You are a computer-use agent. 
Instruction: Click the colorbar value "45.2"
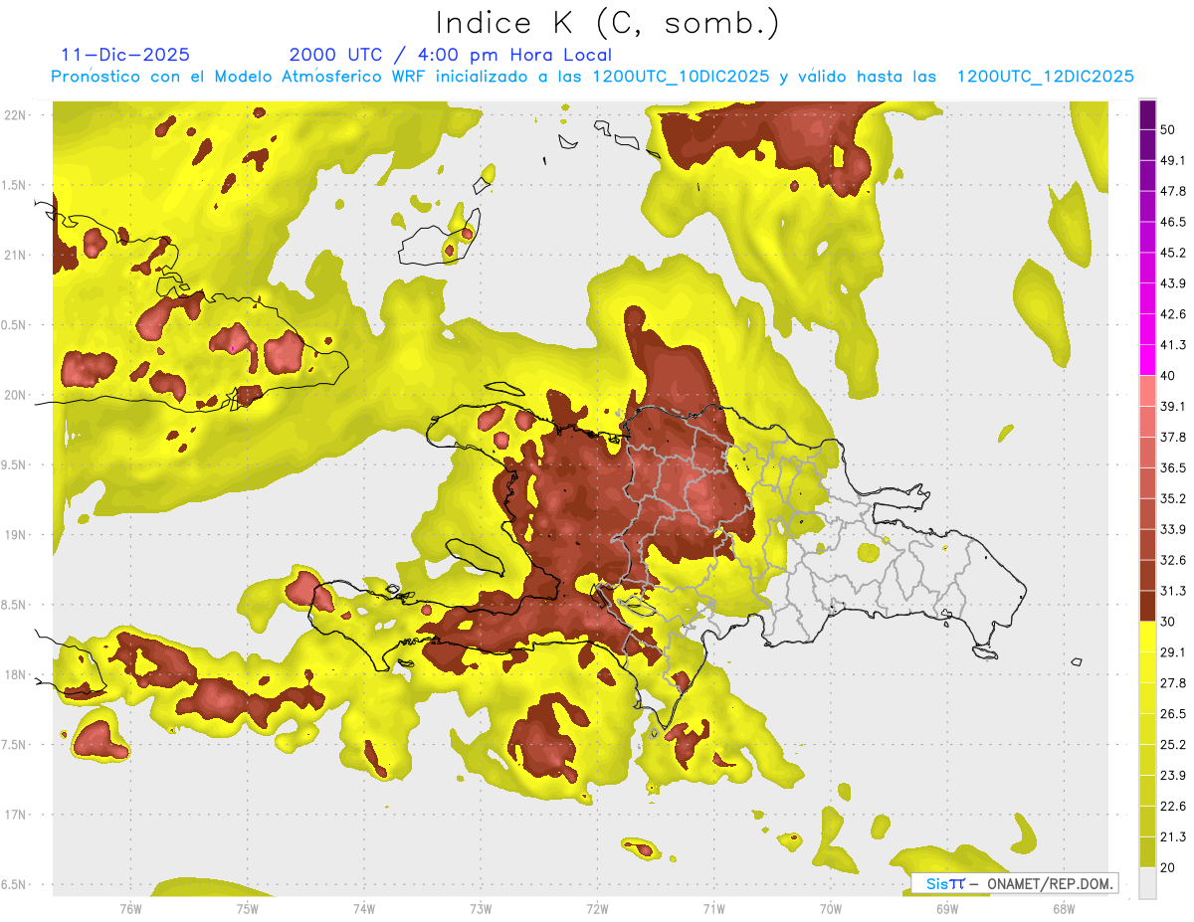1173,254
